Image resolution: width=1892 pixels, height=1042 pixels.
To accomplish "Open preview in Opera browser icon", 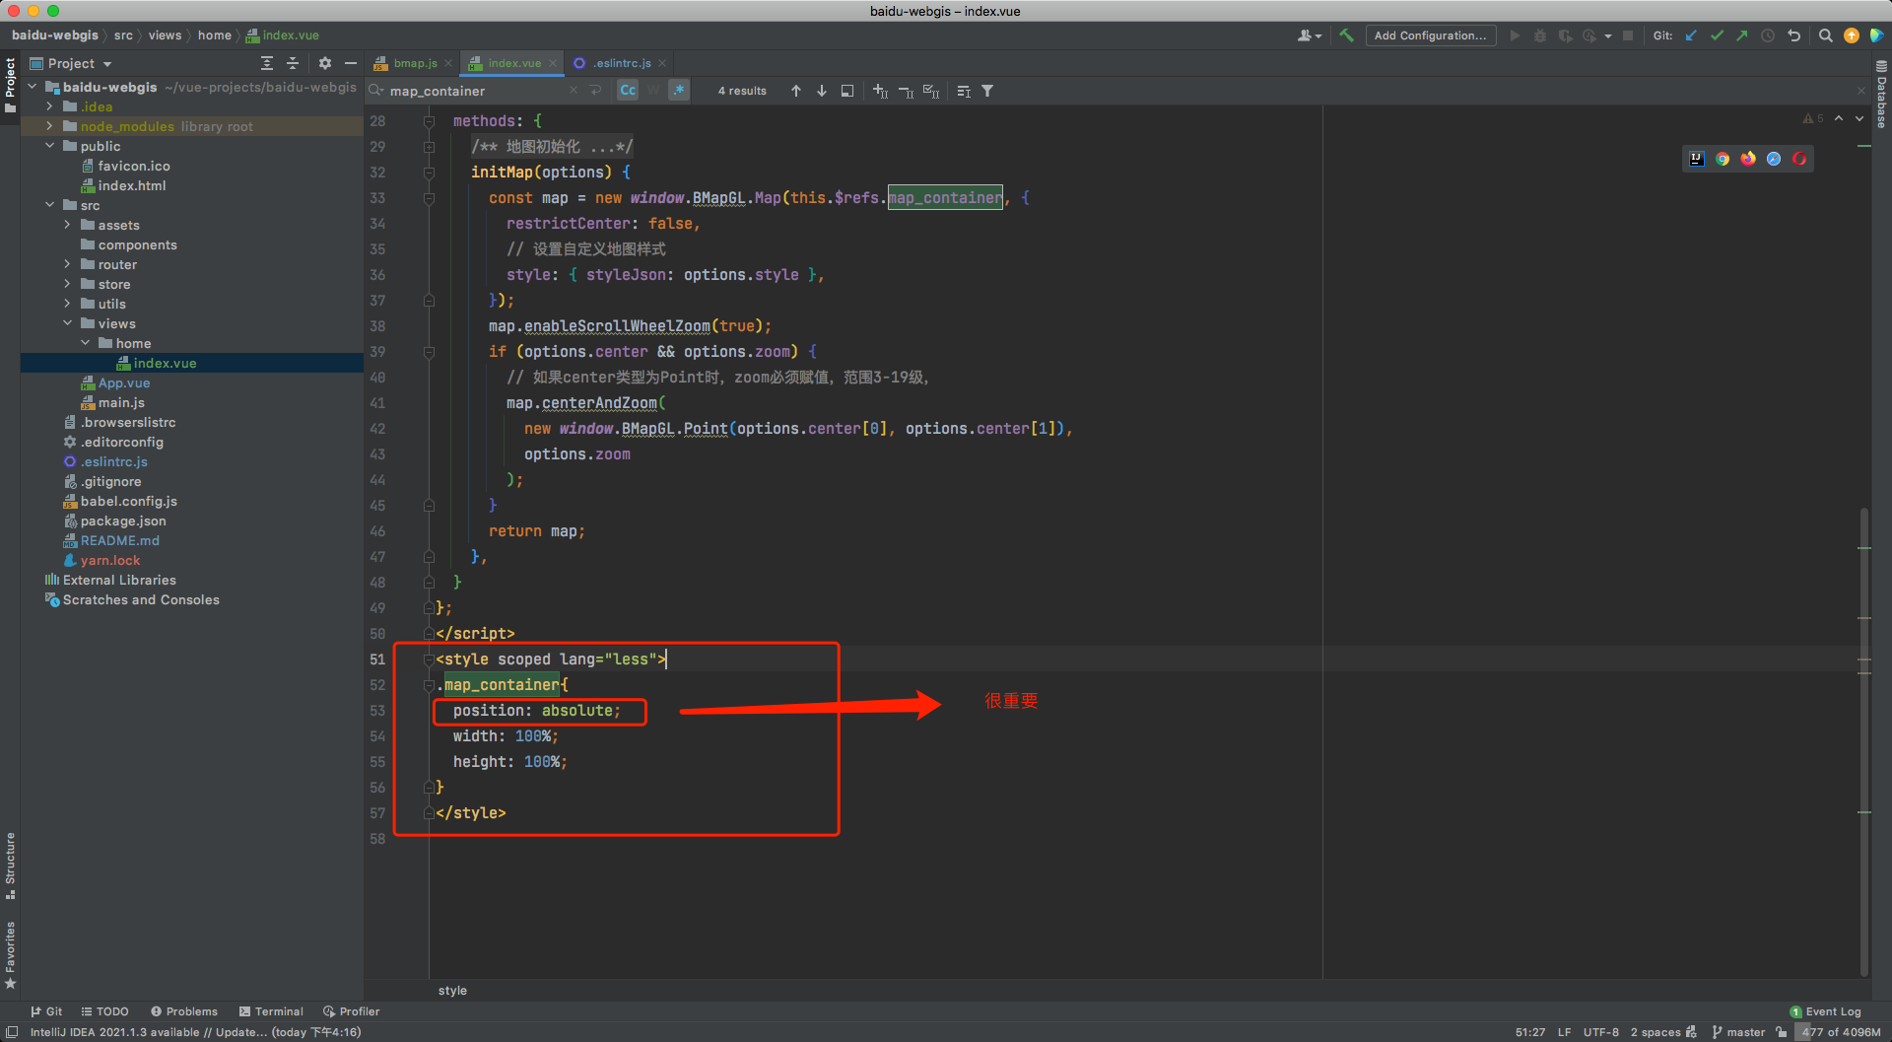I will point(1799,159).
